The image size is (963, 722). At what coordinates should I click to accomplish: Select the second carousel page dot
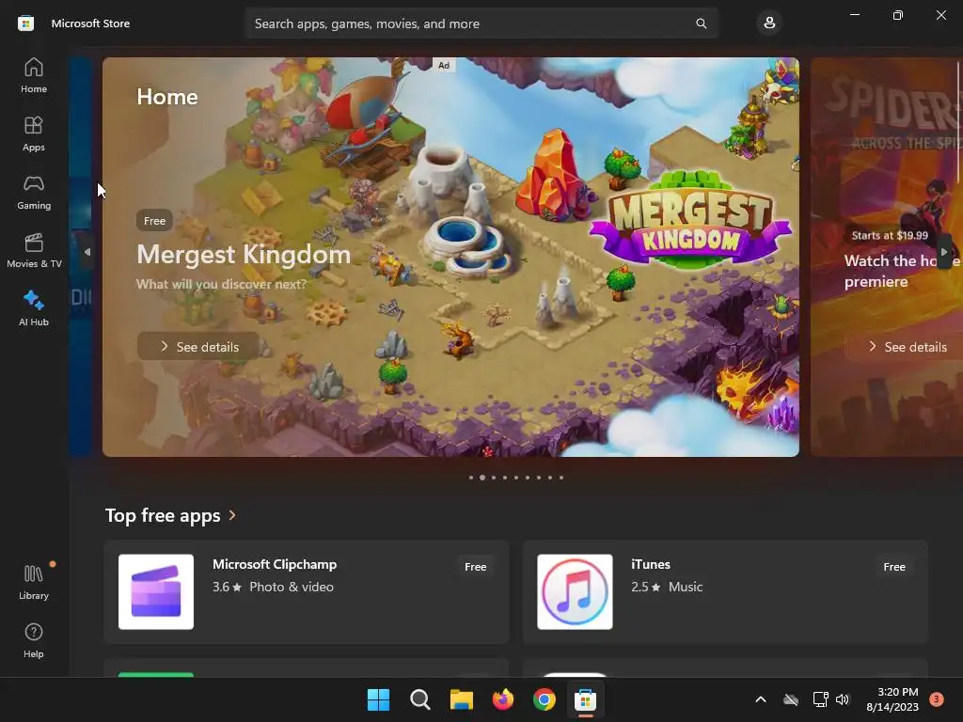click(x=482, y=478)
